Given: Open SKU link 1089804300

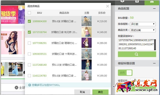Looking at the screenshot, I should click(40, 21).
